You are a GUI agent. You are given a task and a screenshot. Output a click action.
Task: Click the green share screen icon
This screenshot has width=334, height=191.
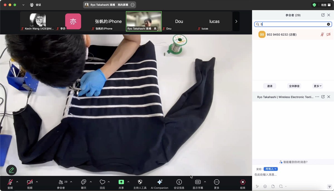click(x=121, y=182)
